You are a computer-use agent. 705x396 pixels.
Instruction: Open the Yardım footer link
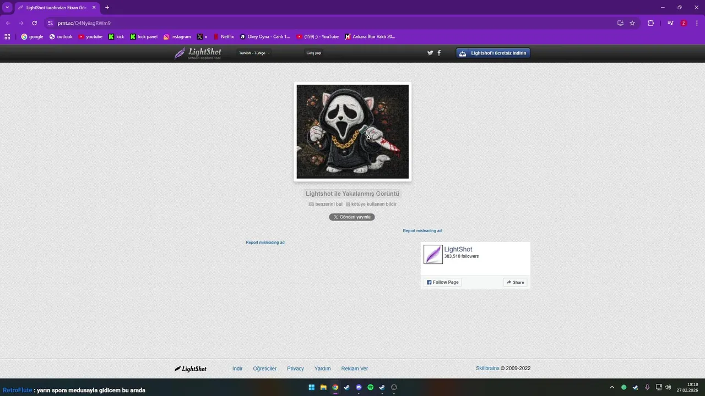coord(323,369)
